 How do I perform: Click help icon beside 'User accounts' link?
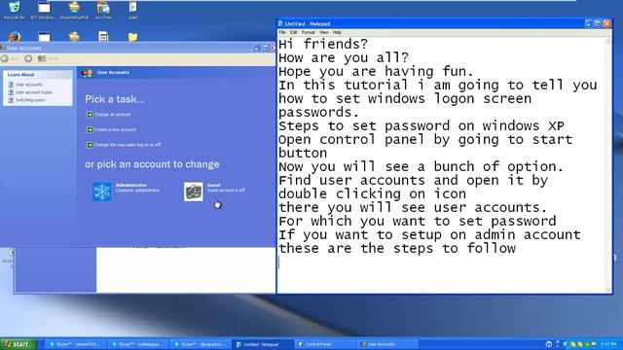(x=11, y=85)
